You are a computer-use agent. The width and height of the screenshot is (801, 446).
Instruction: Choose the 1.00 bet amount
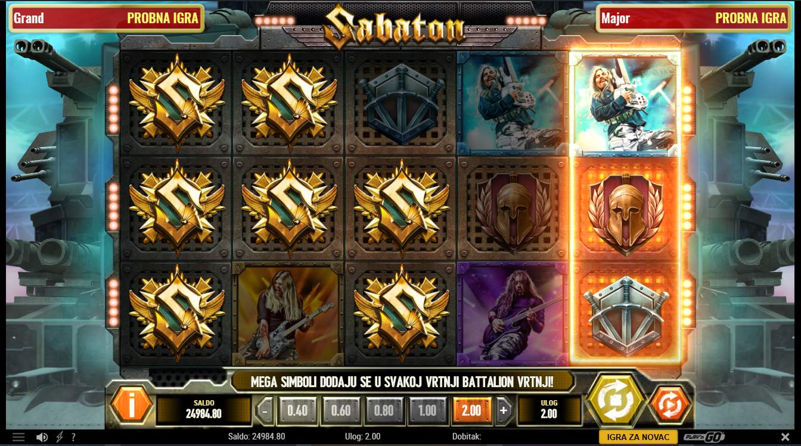[x=427, y=410]
